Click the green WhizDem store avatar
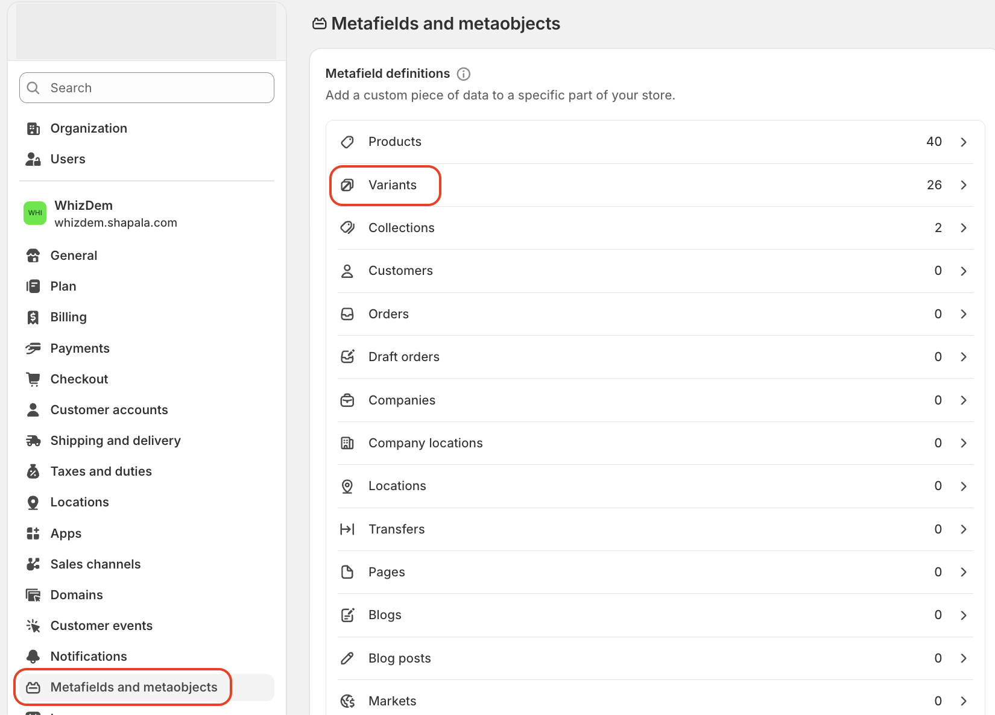Image resolution: width=995 pixels, height=715 pixels. (35, 213)
